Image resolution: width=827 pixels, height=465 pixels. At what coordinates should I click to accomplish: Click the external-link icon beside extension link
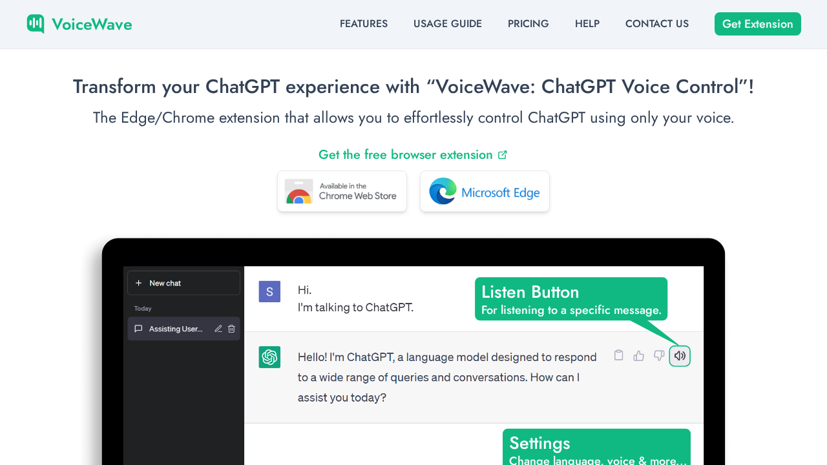[503, 154]
